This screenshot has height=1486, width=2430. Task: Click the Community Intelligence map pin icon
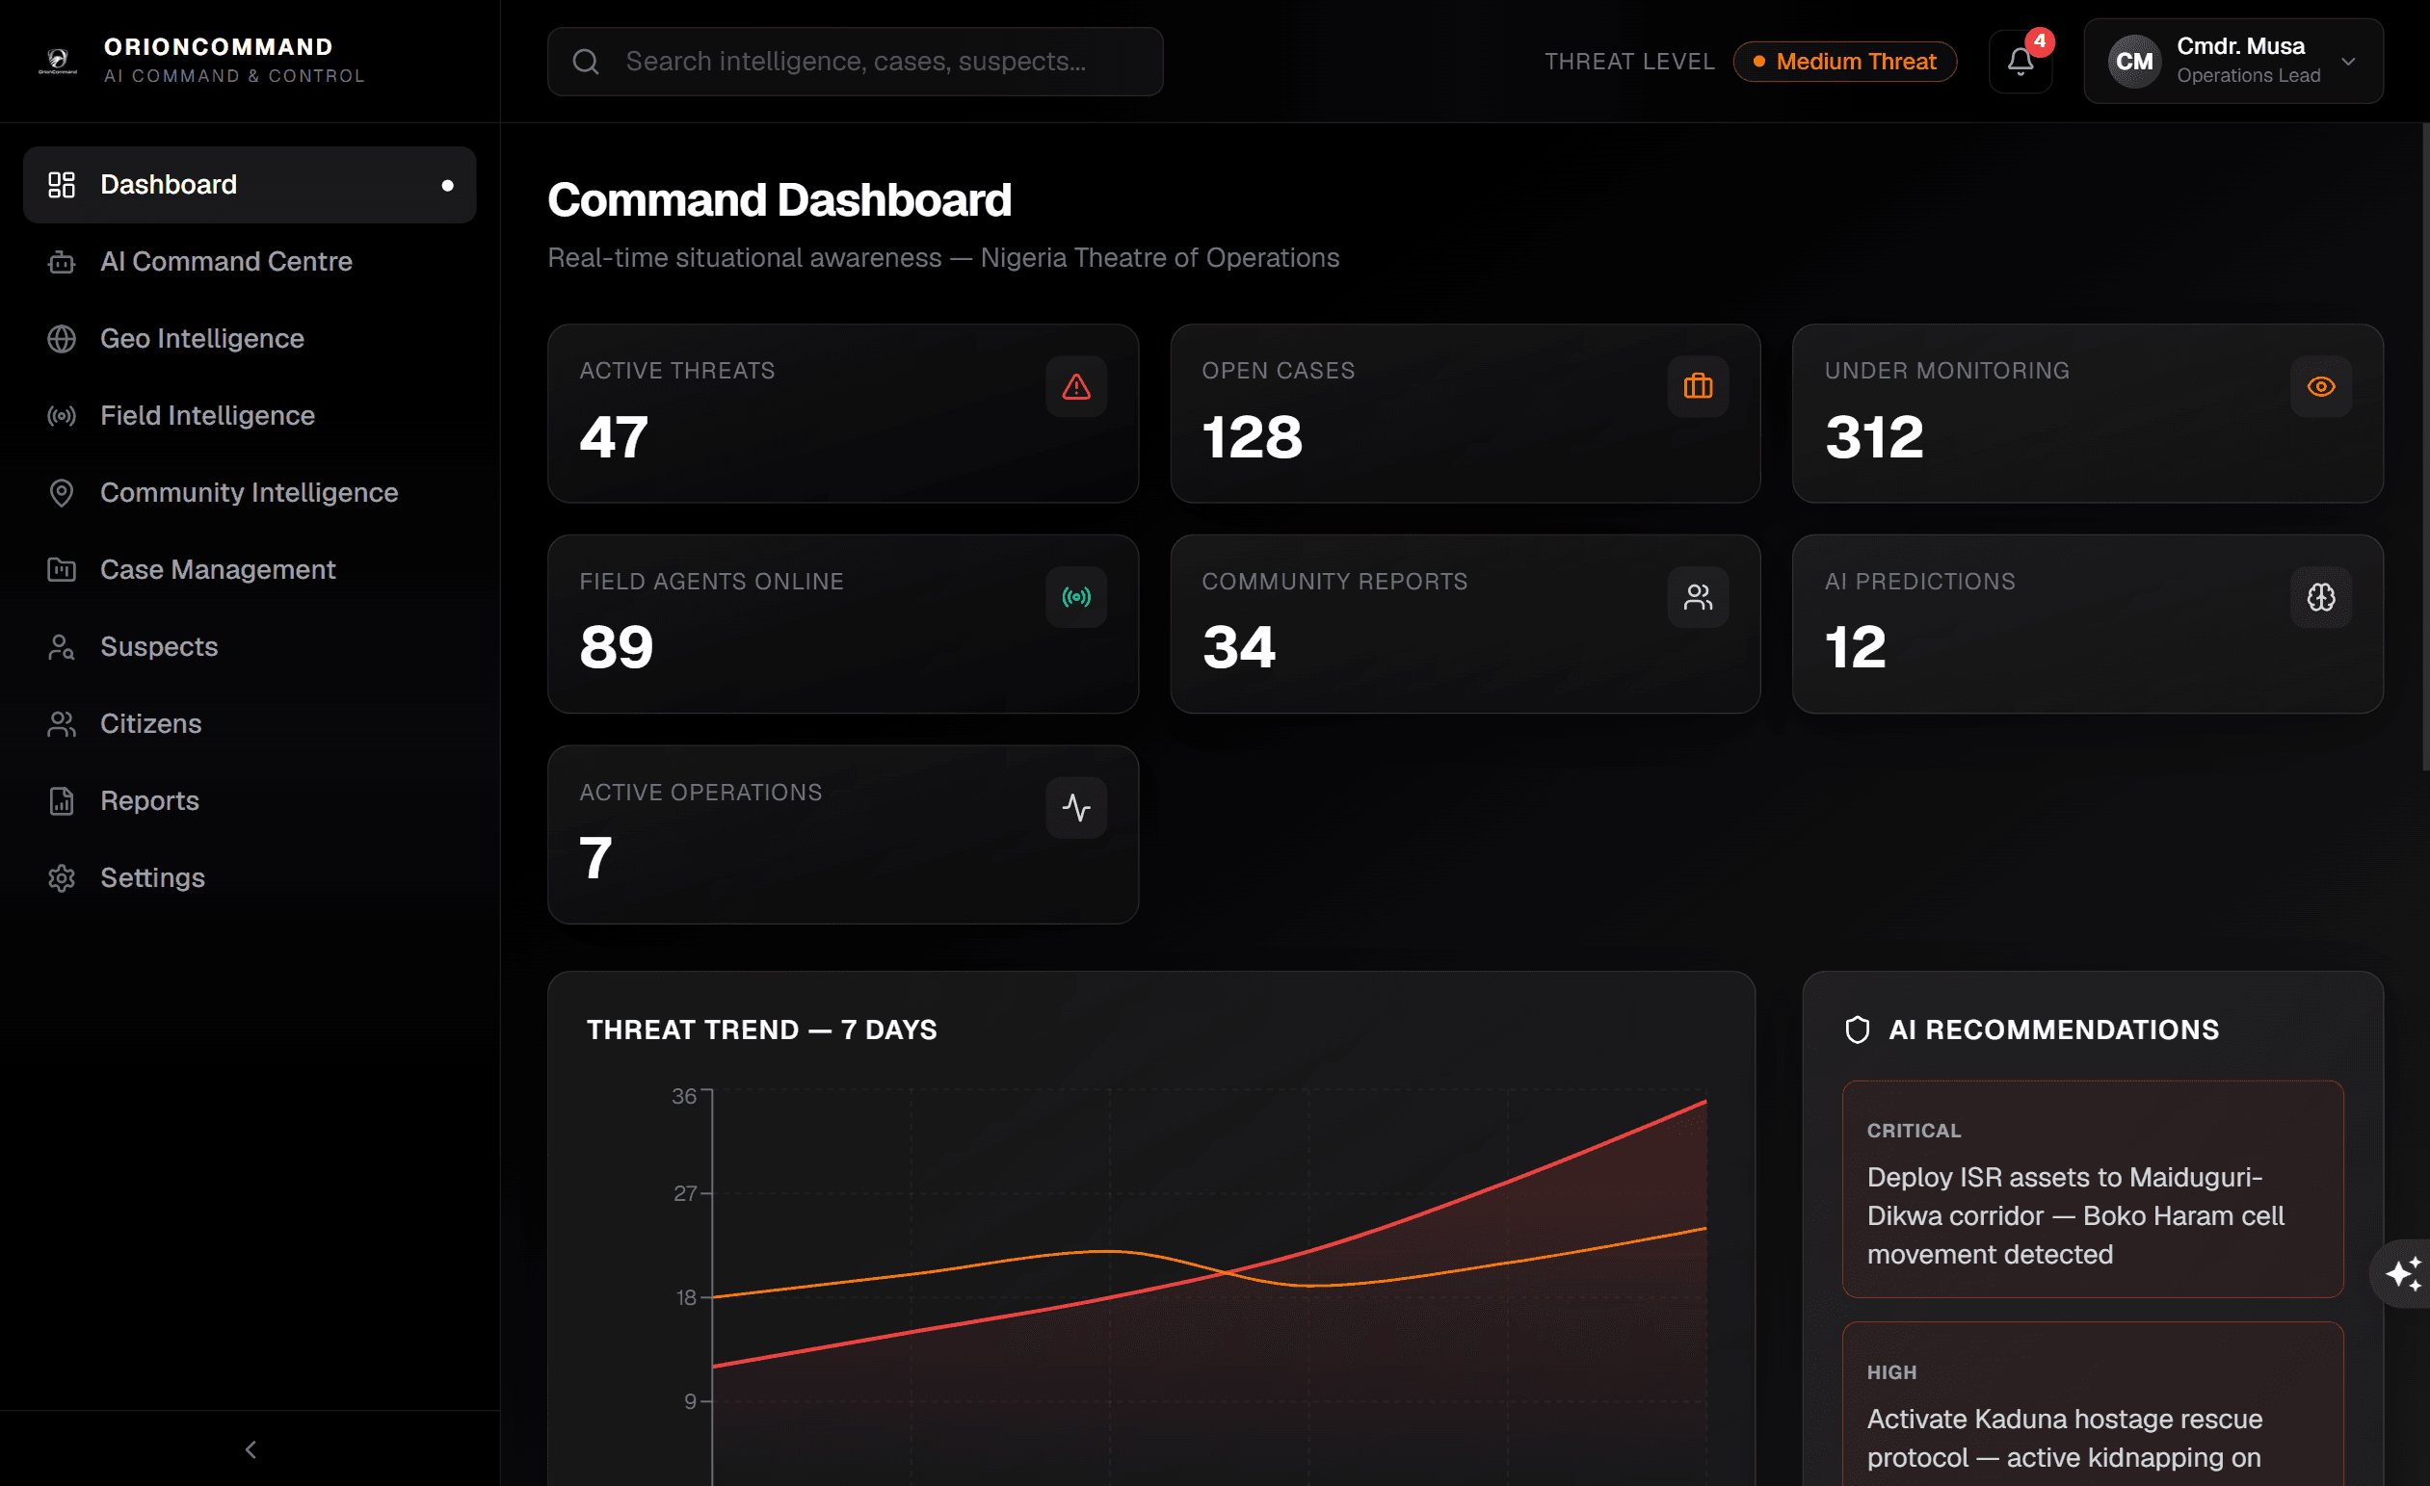pos(61,492)
